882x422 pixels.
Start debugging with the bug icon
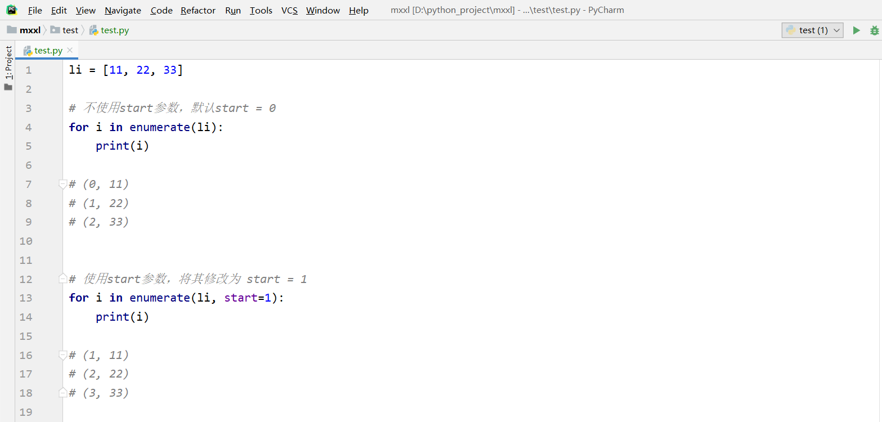[874, 30]
